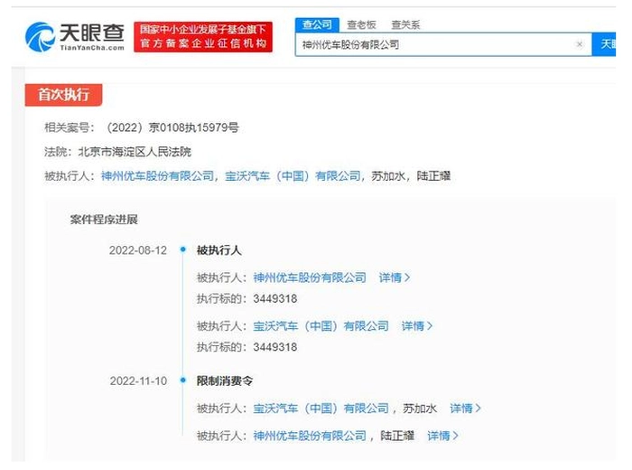Open 神州优车 link in first 2022-08-12 entry

[310, 277]
